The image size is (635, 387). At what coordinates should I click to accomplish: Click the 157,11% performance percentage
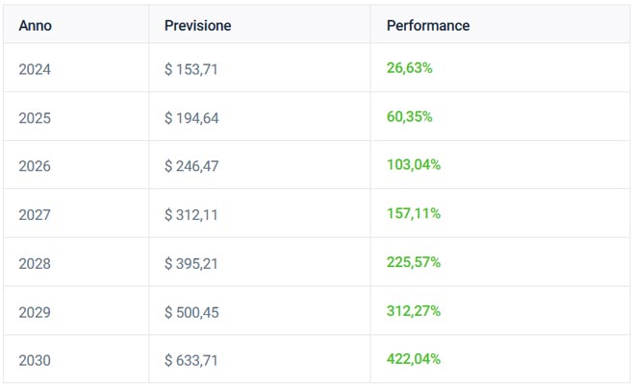(413, 214)
